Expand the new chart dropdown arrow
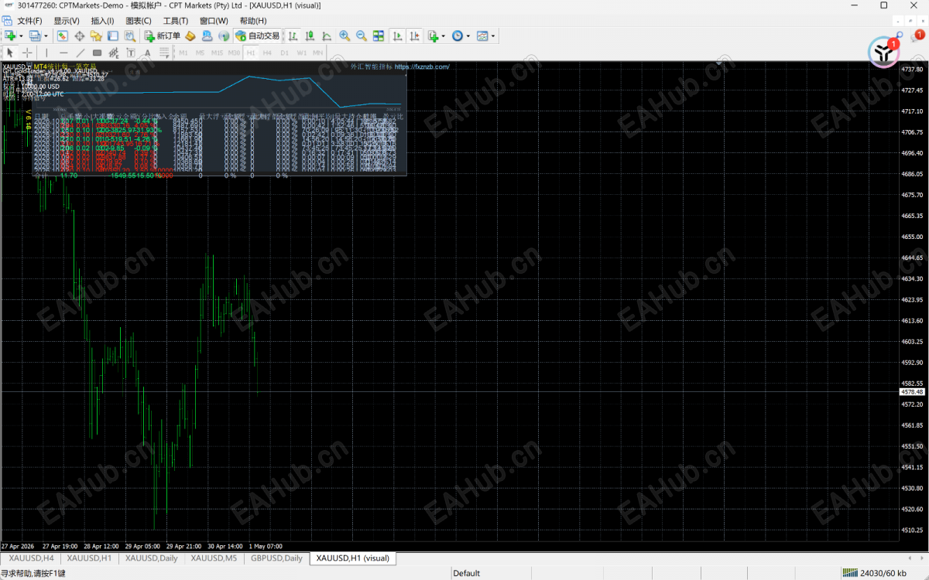Screen dimensions: 929x580 pos(21,36)
